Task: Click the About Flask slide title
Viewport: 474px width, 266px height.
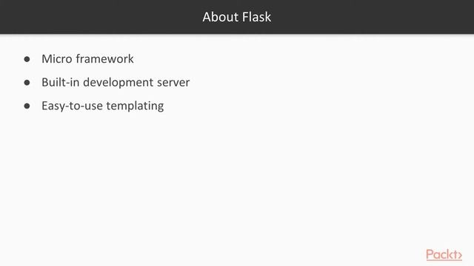Action: 237,17
